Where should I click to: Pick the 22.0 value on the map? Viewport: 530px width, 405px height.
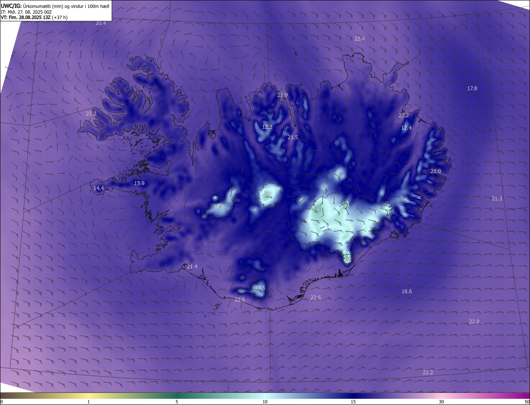[474, 322]
